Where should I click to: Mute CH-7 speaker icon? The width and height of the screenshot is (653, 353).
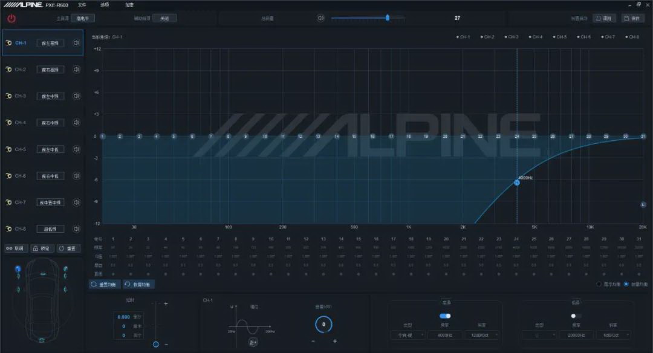click(77, 202)
